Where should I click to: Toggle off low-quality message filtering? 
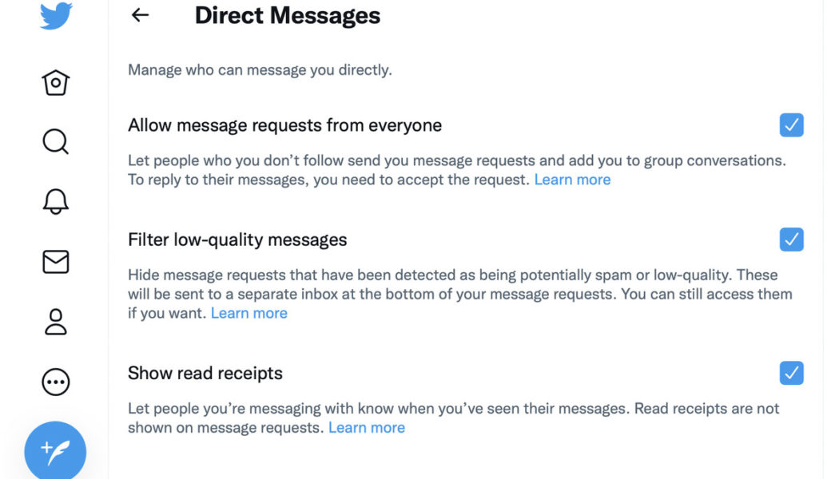tap(790, 239)
